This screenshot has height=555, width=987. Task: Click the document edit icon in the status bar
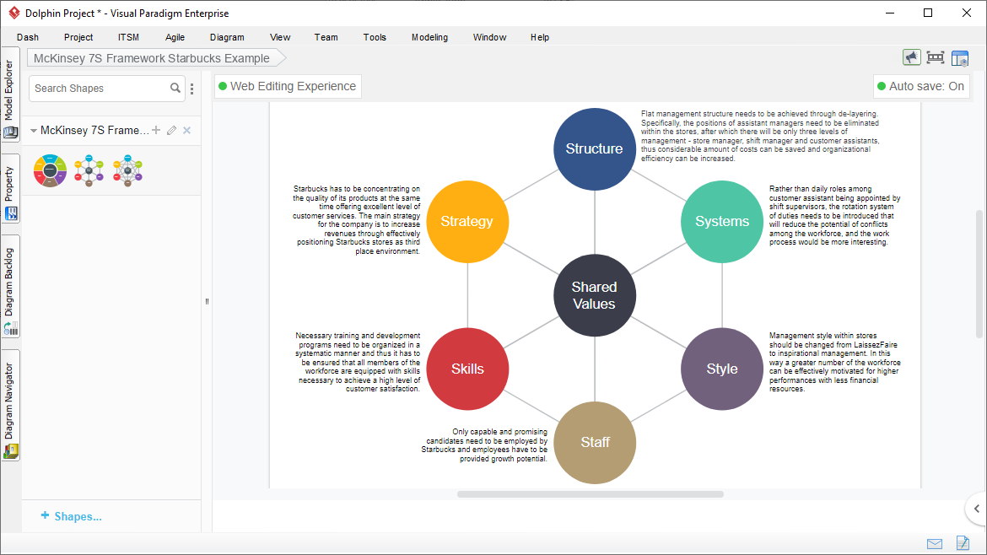963,542
